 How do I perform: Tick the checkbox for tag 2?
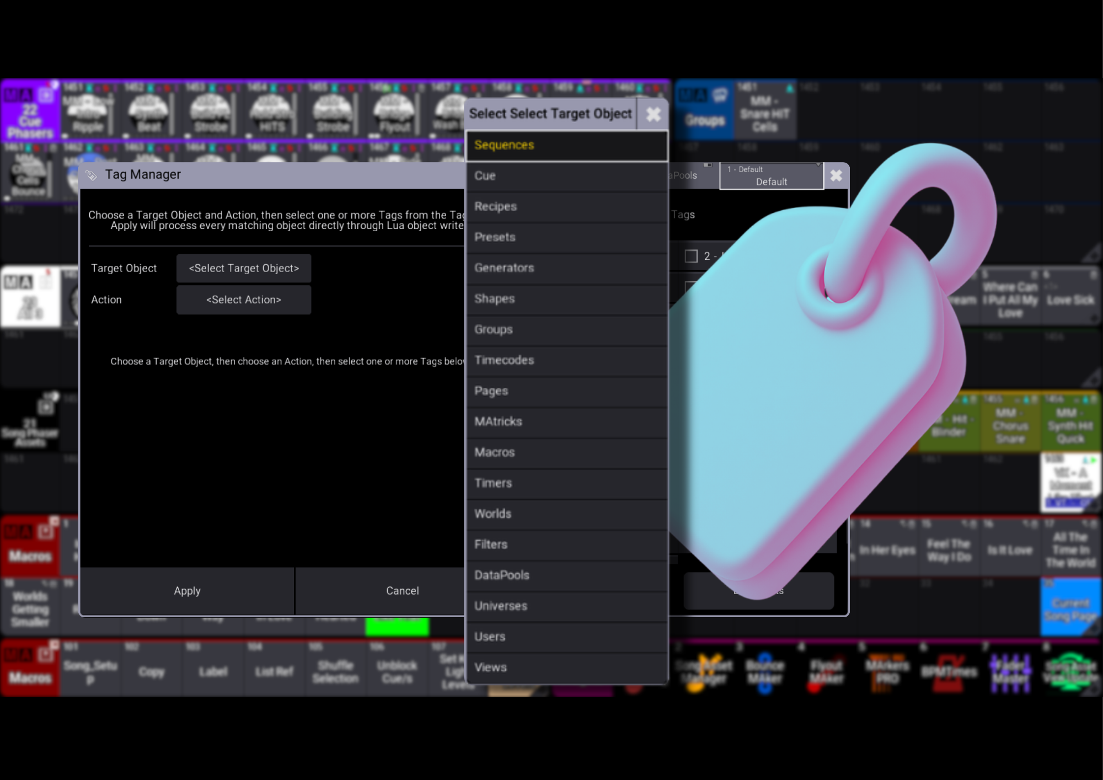[691, 257]
